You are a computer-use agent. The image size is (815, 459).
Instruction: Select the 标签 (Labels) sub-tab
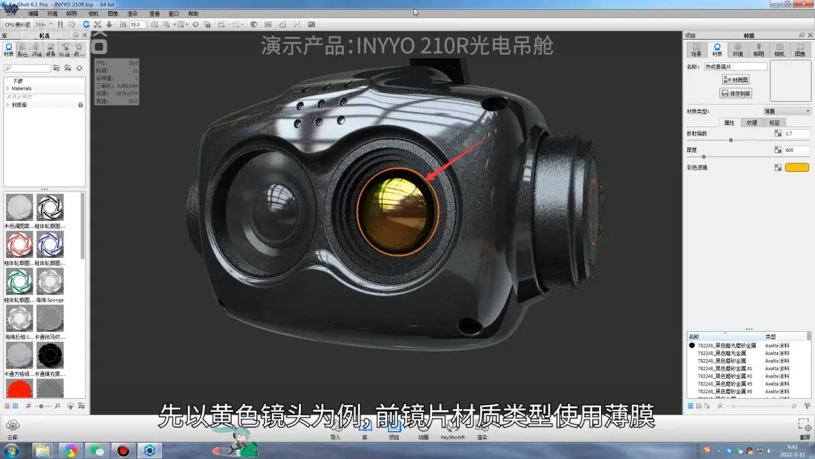click(775, 122)
